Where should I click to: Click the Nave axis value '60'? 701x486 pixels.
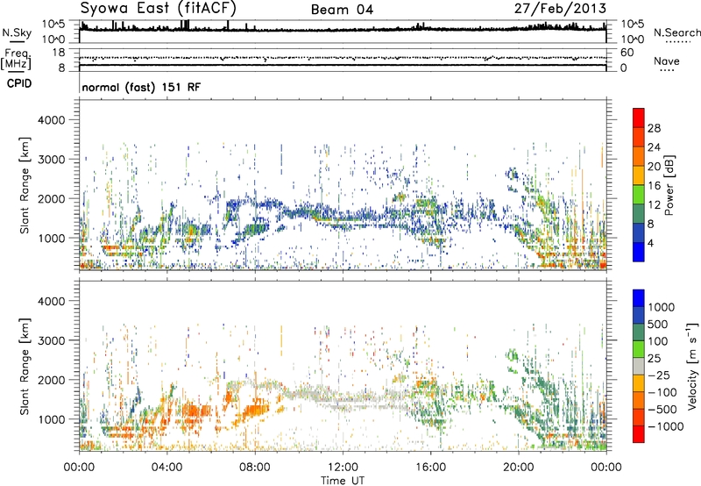[627, 53]
